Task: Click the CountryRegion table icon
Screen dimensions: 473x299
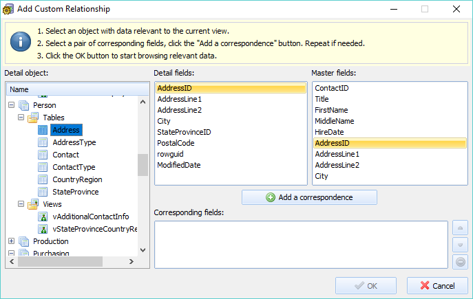Action: [x=43, y=180]
